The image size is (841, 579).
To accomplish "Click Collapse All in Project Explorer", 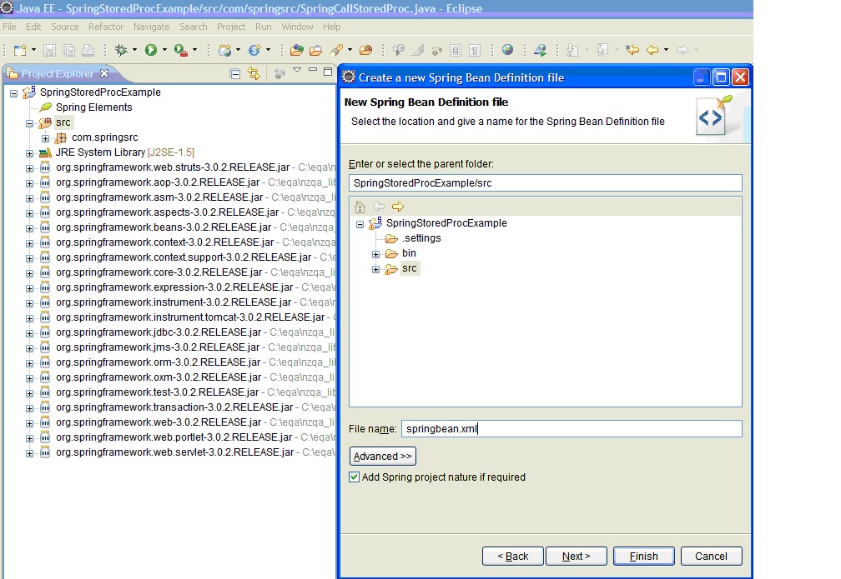I will click(x=235, y=74).
